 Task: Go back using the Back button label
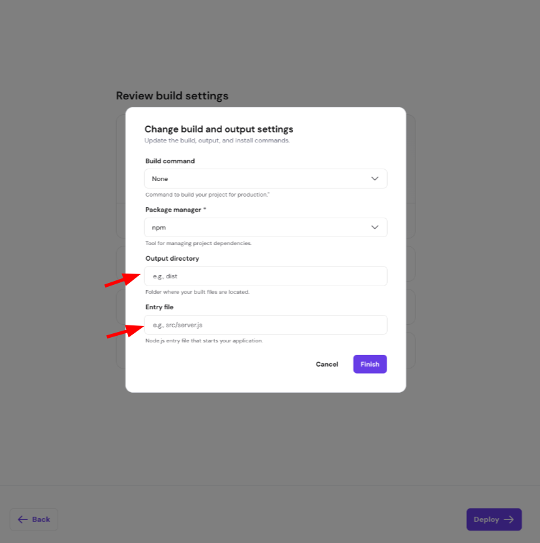(41, 519)
